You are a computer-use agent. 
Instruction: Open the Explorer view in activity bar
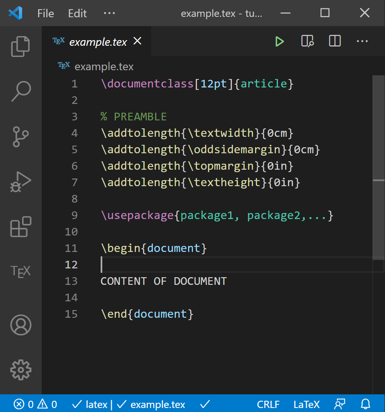[x=20, y=47]
